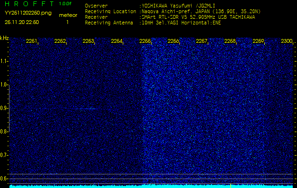Viewport: 297px width, 188px height.
Task: Click the SMArt RTL-SDR V5 52.905MHz receiver value
Action: (198, 17)
